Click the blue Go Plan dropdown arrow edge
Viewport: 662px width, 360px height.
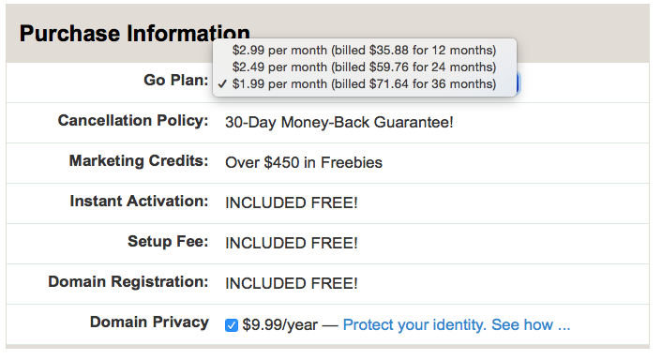tap(518, 83)
